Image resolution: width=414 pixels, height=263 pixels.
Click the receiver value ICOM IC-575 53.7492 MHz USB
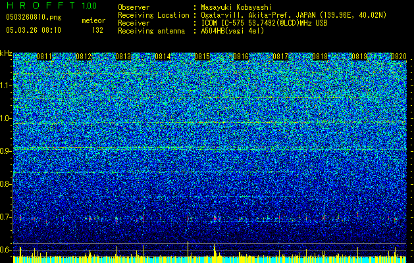click(x=264, y=23)
